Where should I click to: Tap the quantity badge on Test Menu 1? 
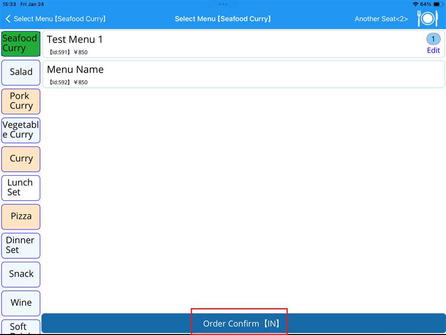coord(433,39)
